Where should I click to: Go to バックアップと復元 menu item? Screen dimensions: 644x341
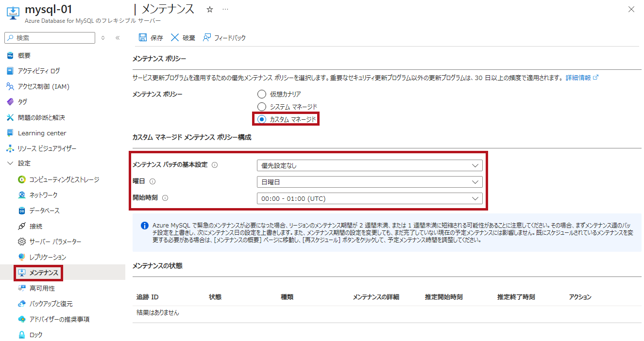[51, 304]
